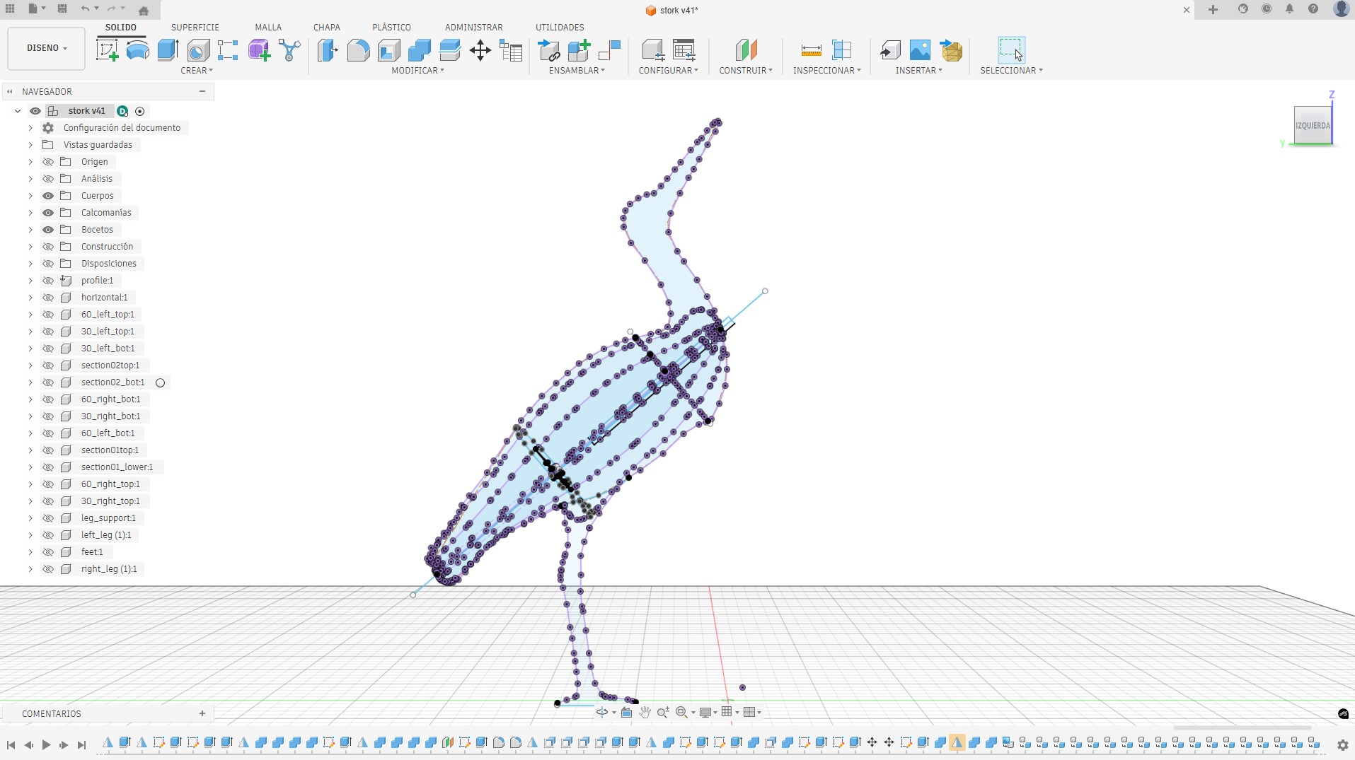Select the window selection tool icon
The image size is (1355, 760).
1010,50
